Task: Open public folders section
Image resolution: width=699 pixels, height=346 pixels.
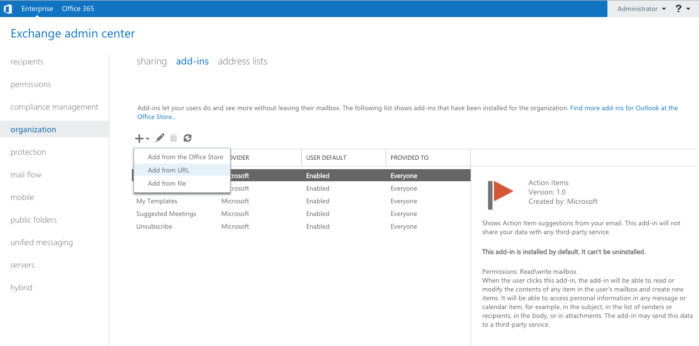Action: (33, 220)
